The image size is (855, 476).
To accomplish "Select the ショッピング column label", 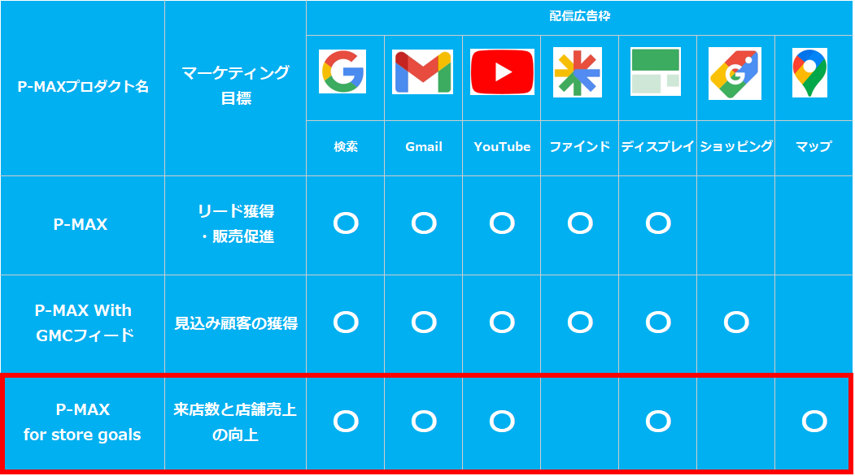I will (x=735, y=147).
